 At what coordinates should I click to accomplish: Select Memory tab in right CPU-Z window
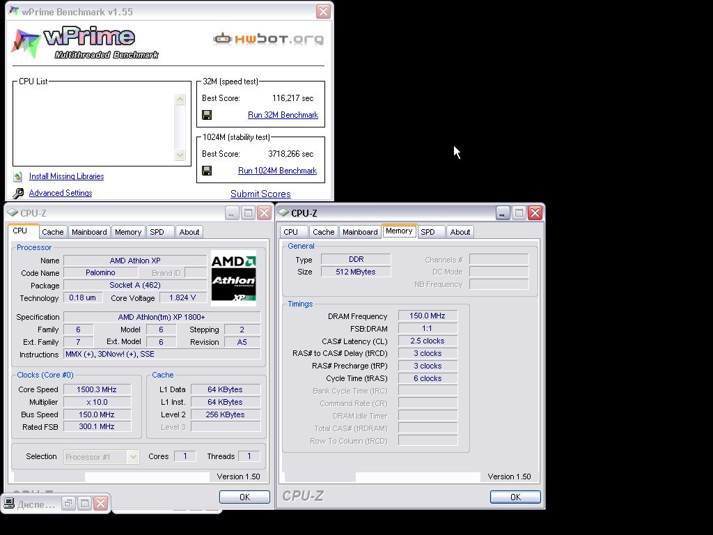[399, 231]
